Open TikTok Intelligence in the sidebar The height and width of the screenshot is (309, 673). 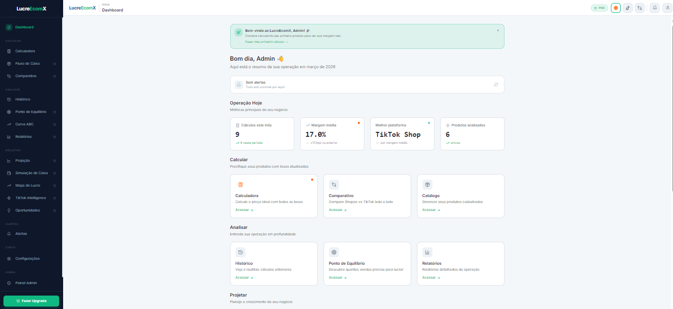pos(31,198)
